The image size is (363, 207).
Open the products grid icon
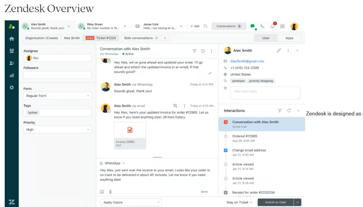[282, 26]
